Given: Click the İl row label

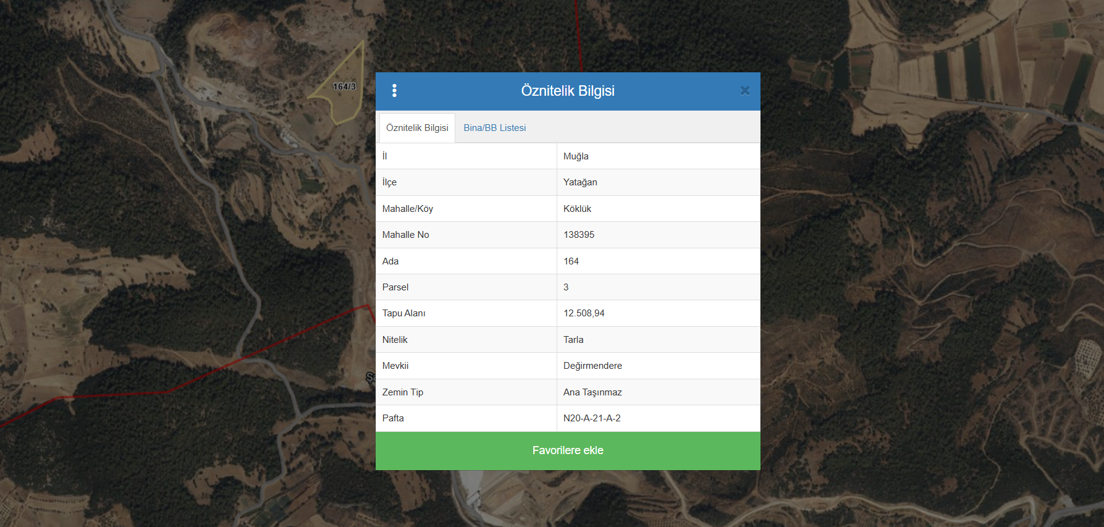Looking at the screenshot, I should point(385,156).
